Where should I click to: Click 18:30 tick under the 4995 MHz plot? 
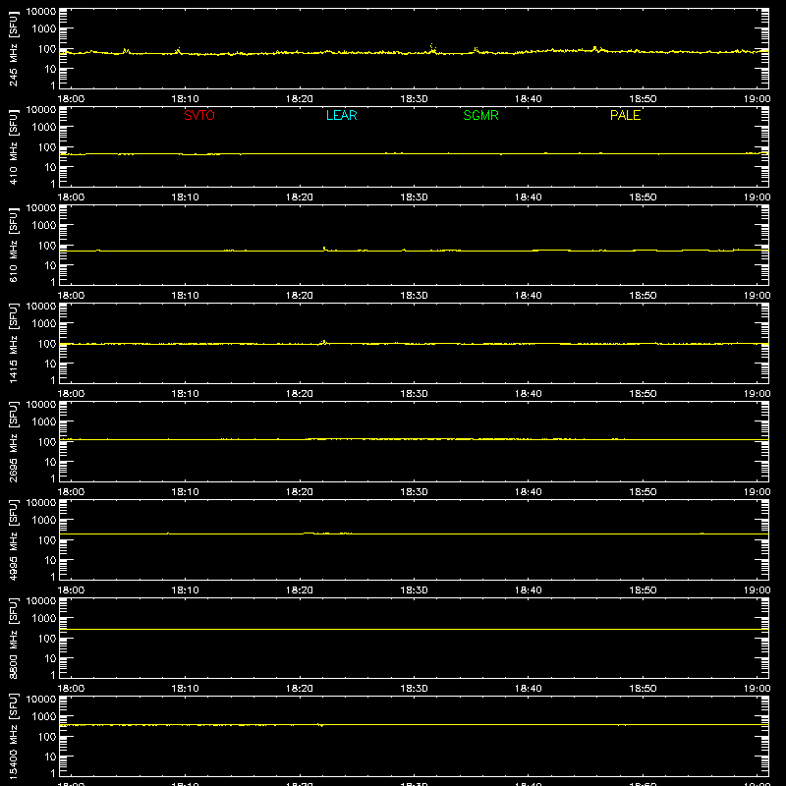(x=414, y=590)
